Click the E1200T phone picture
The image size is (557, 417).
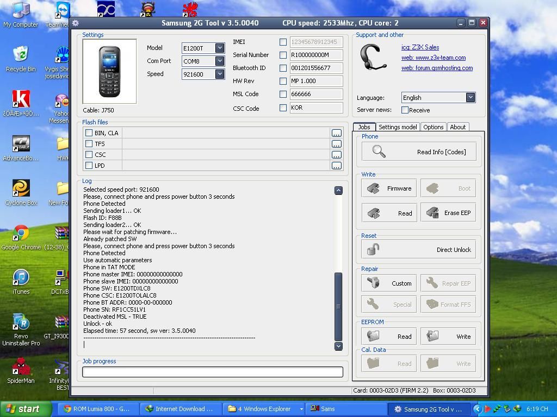pyautogui.click(x=109, y=71)
